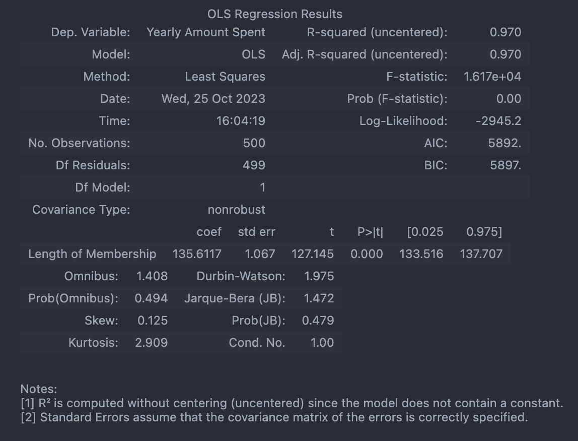Screen dimensions: 578x441
Task: Select the BIC value 5897.
Action: (x=505, y=165)
